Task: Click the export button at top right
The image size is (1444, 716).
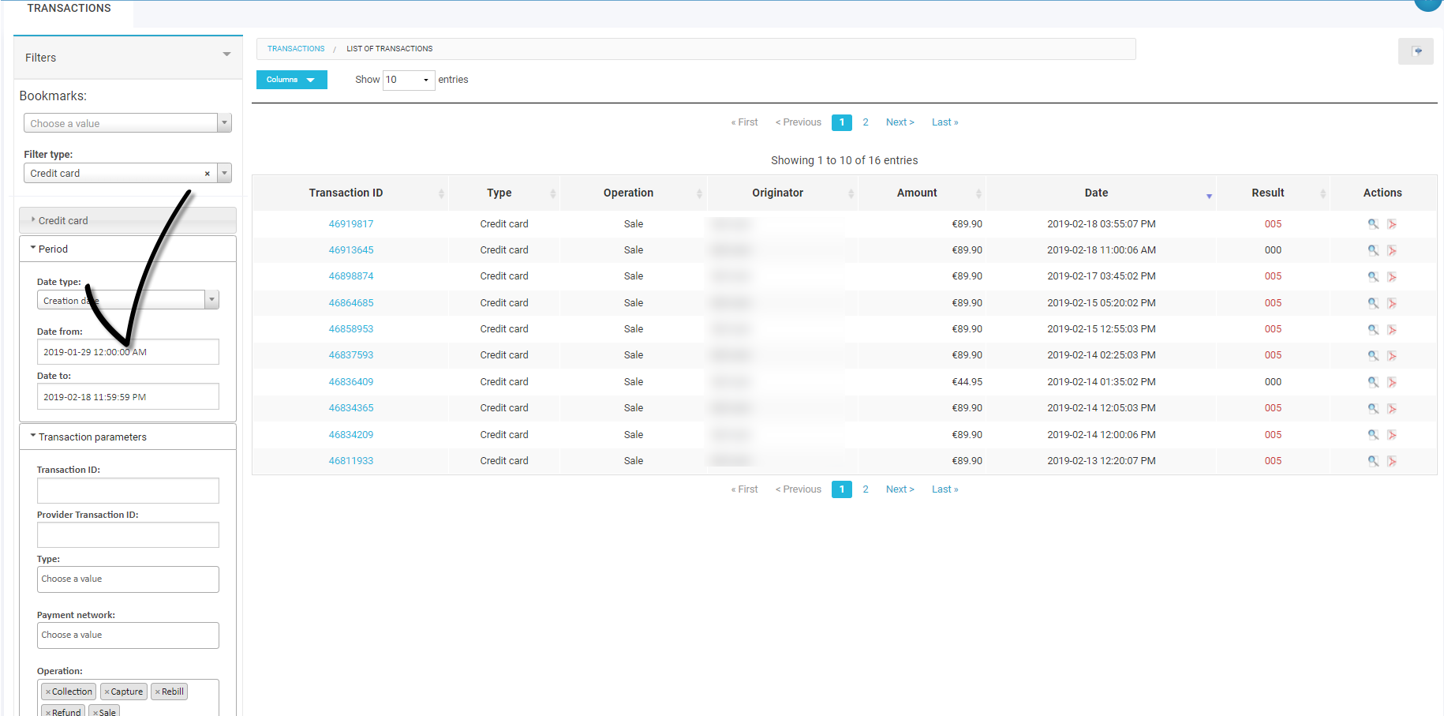Action: (x=1416, y=51)
